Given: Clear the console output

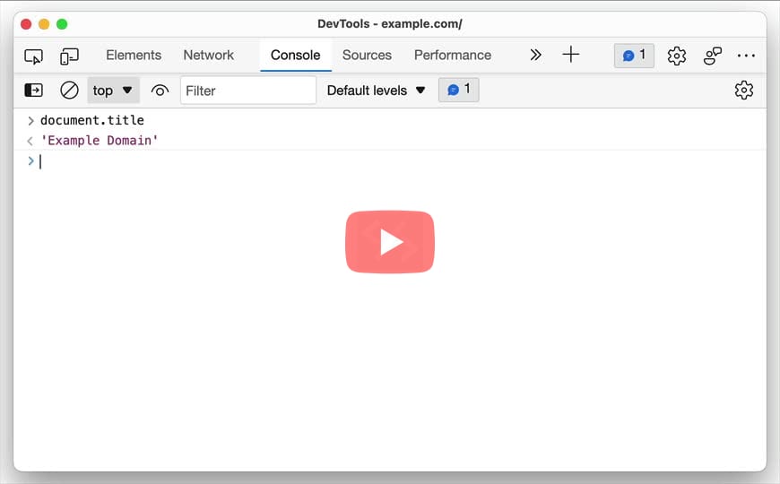Looking at the screenshot, I should click(x=69, y=90).
